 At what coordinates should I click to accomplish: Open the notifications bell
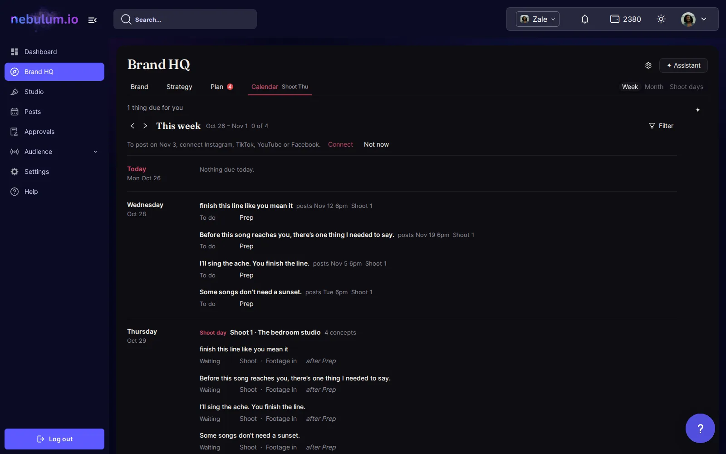tap(585, 19)
